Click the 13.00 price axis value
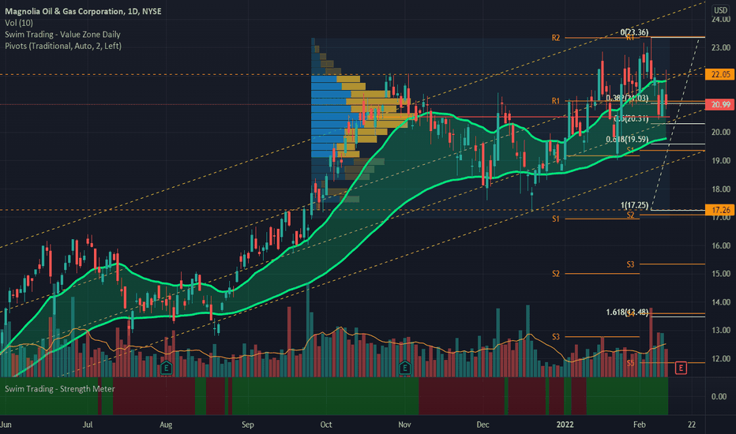 click(720, 331)
